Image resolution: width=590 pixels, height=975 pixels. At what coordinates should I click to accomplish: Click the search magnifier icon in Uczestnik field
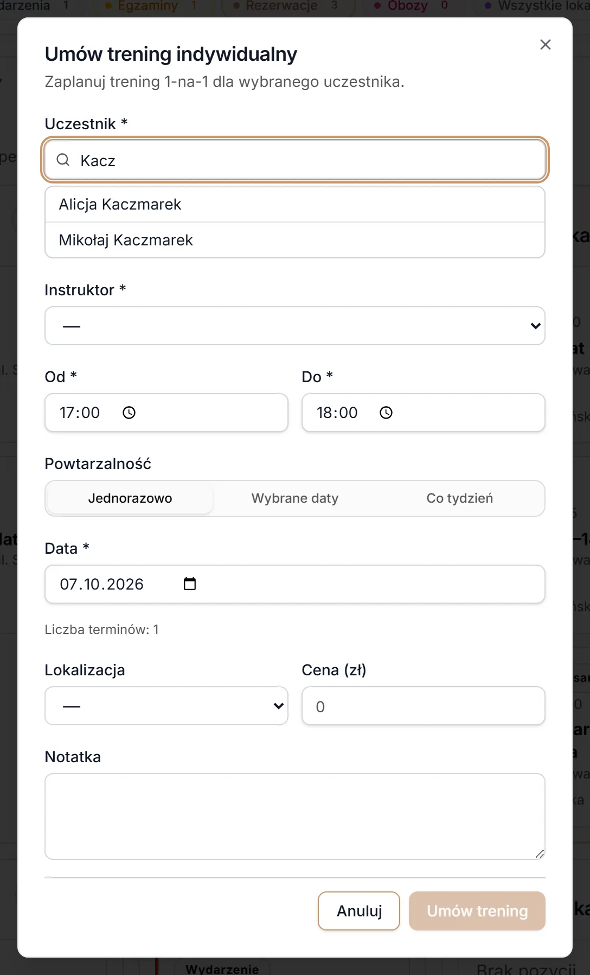click(63, 160)
